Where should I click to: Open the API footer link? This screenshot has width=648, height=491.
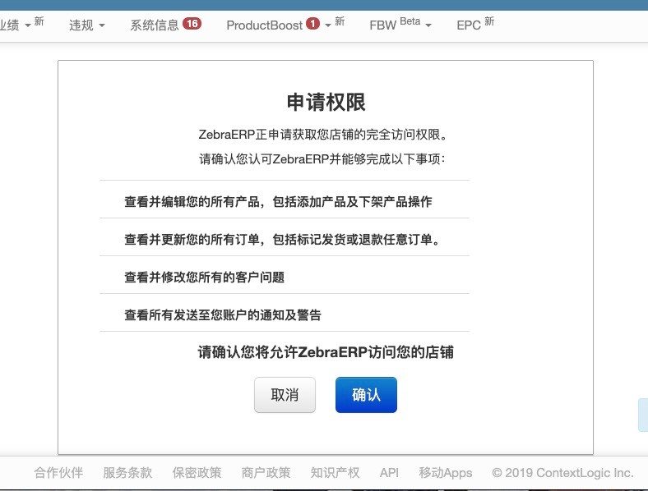[x=389, y=472]
